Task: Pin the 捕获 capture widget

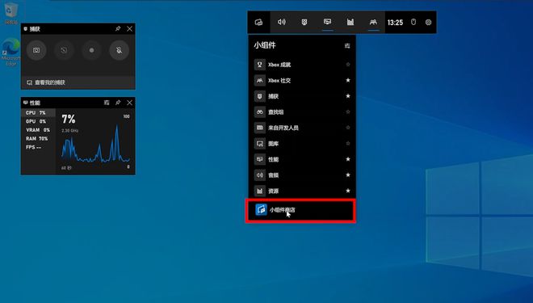Action: 118,29
